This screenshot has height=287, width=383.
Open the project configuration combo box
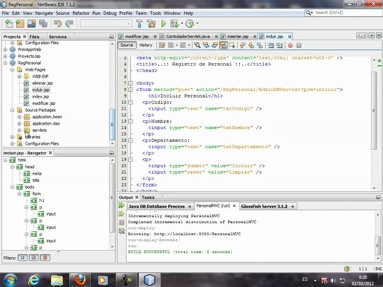(106, 24)
